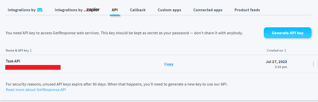
Task: Go to the Connected apps tab
Action: (x=208, y=10)
